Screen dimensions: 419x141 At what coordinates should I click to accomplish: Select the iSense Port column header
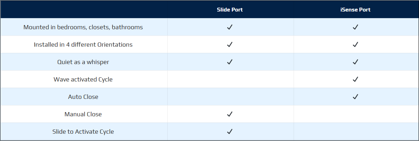(x=355, y=10)
